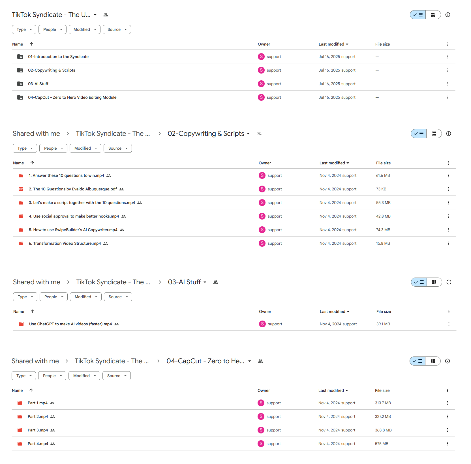Open more actions for 6. Transformation Video Structure.mp4
This screenshot has height=464, width=471.
pos(449,243)
